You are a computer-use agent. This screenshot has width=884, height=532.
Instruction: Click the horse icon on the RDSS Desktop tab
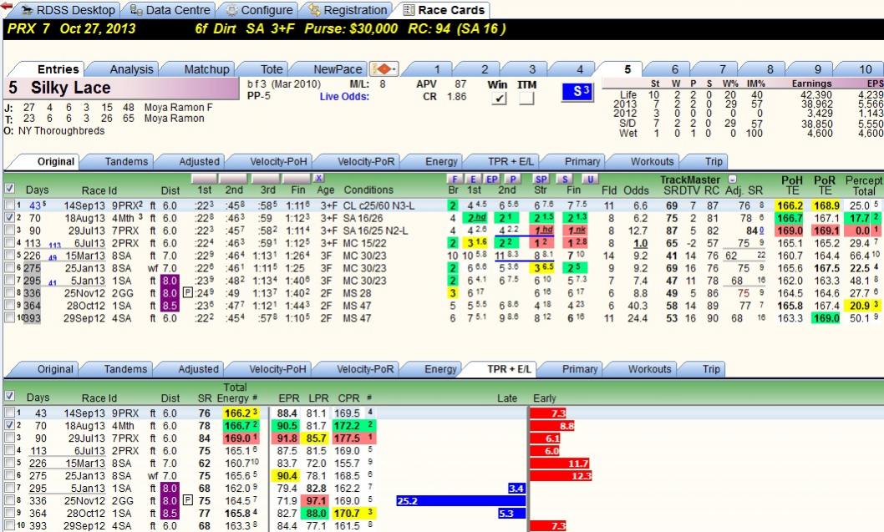27,10
